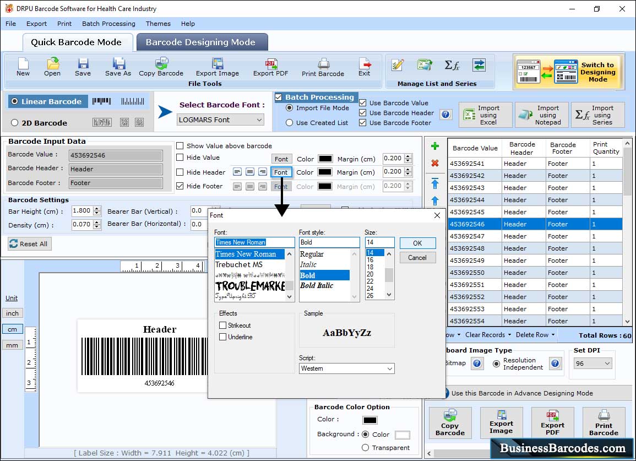636x461 pixels.
Task: Open the Select Barcode Font dropdown
Action: pos(220,120)
